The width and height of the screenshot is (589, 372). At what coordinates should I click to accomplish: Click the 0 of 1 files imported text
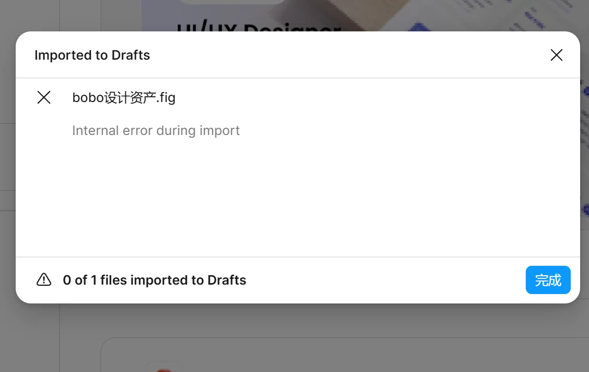(154, 280)
